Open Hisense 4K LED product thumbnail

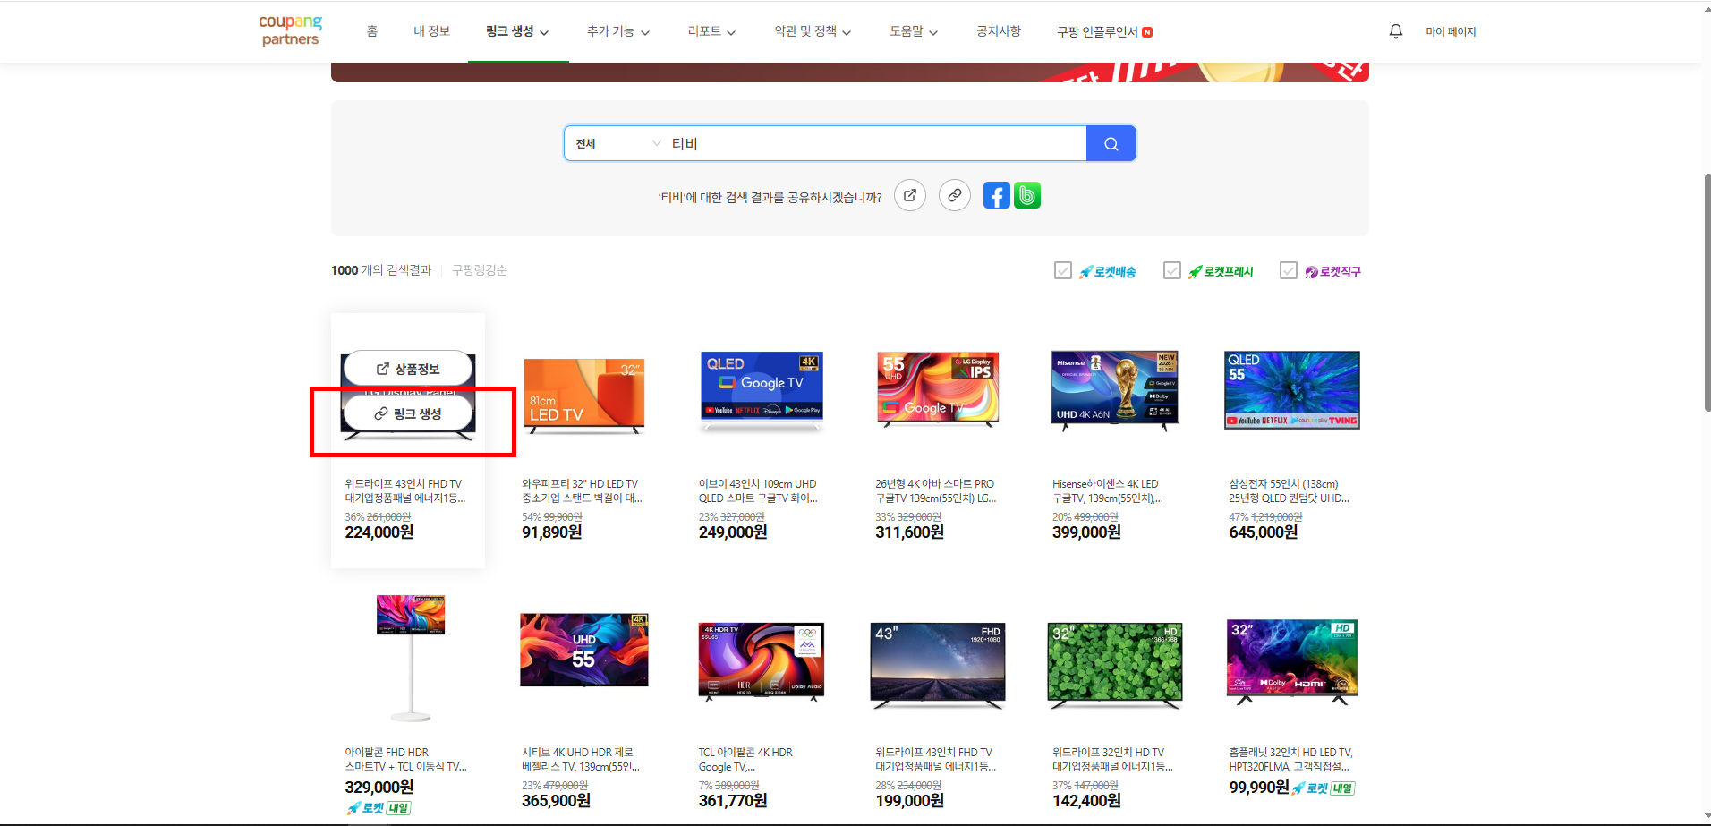pos(1115,391)
